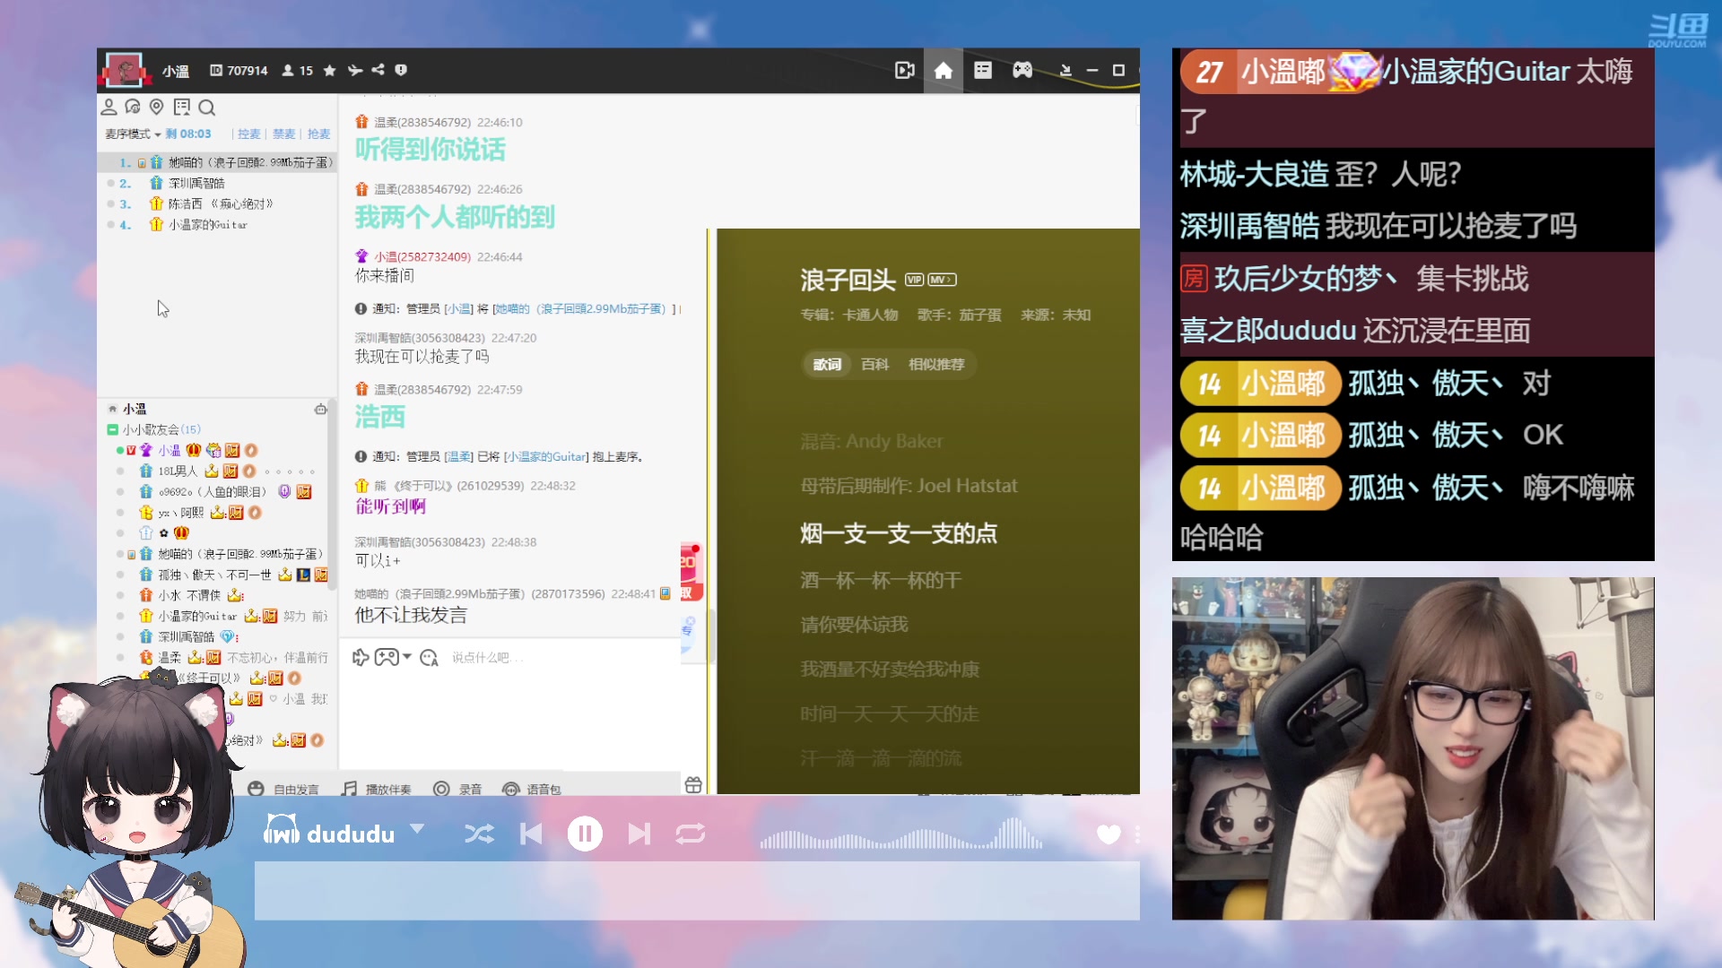This screenshot has height=968, width=1722.
Task: Share the channel using the share icon
Action: (378, 70)
